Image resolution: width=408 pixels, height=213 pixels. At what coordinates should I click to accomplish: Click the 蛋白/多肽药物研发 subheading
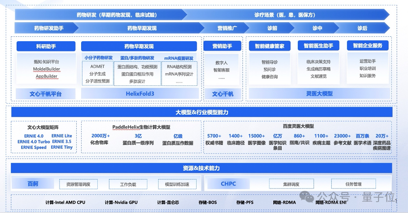click(137, 57)
